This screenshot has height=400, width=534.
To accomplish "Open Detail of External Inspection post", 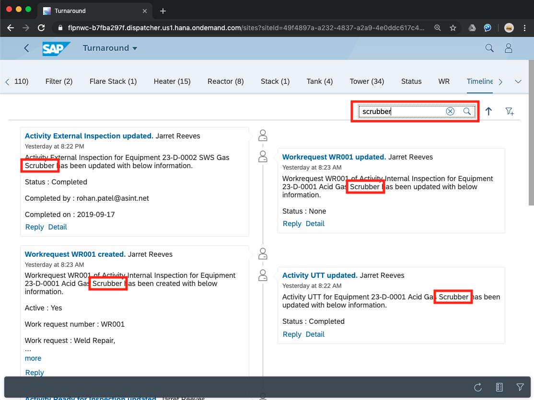I will 58,227.
